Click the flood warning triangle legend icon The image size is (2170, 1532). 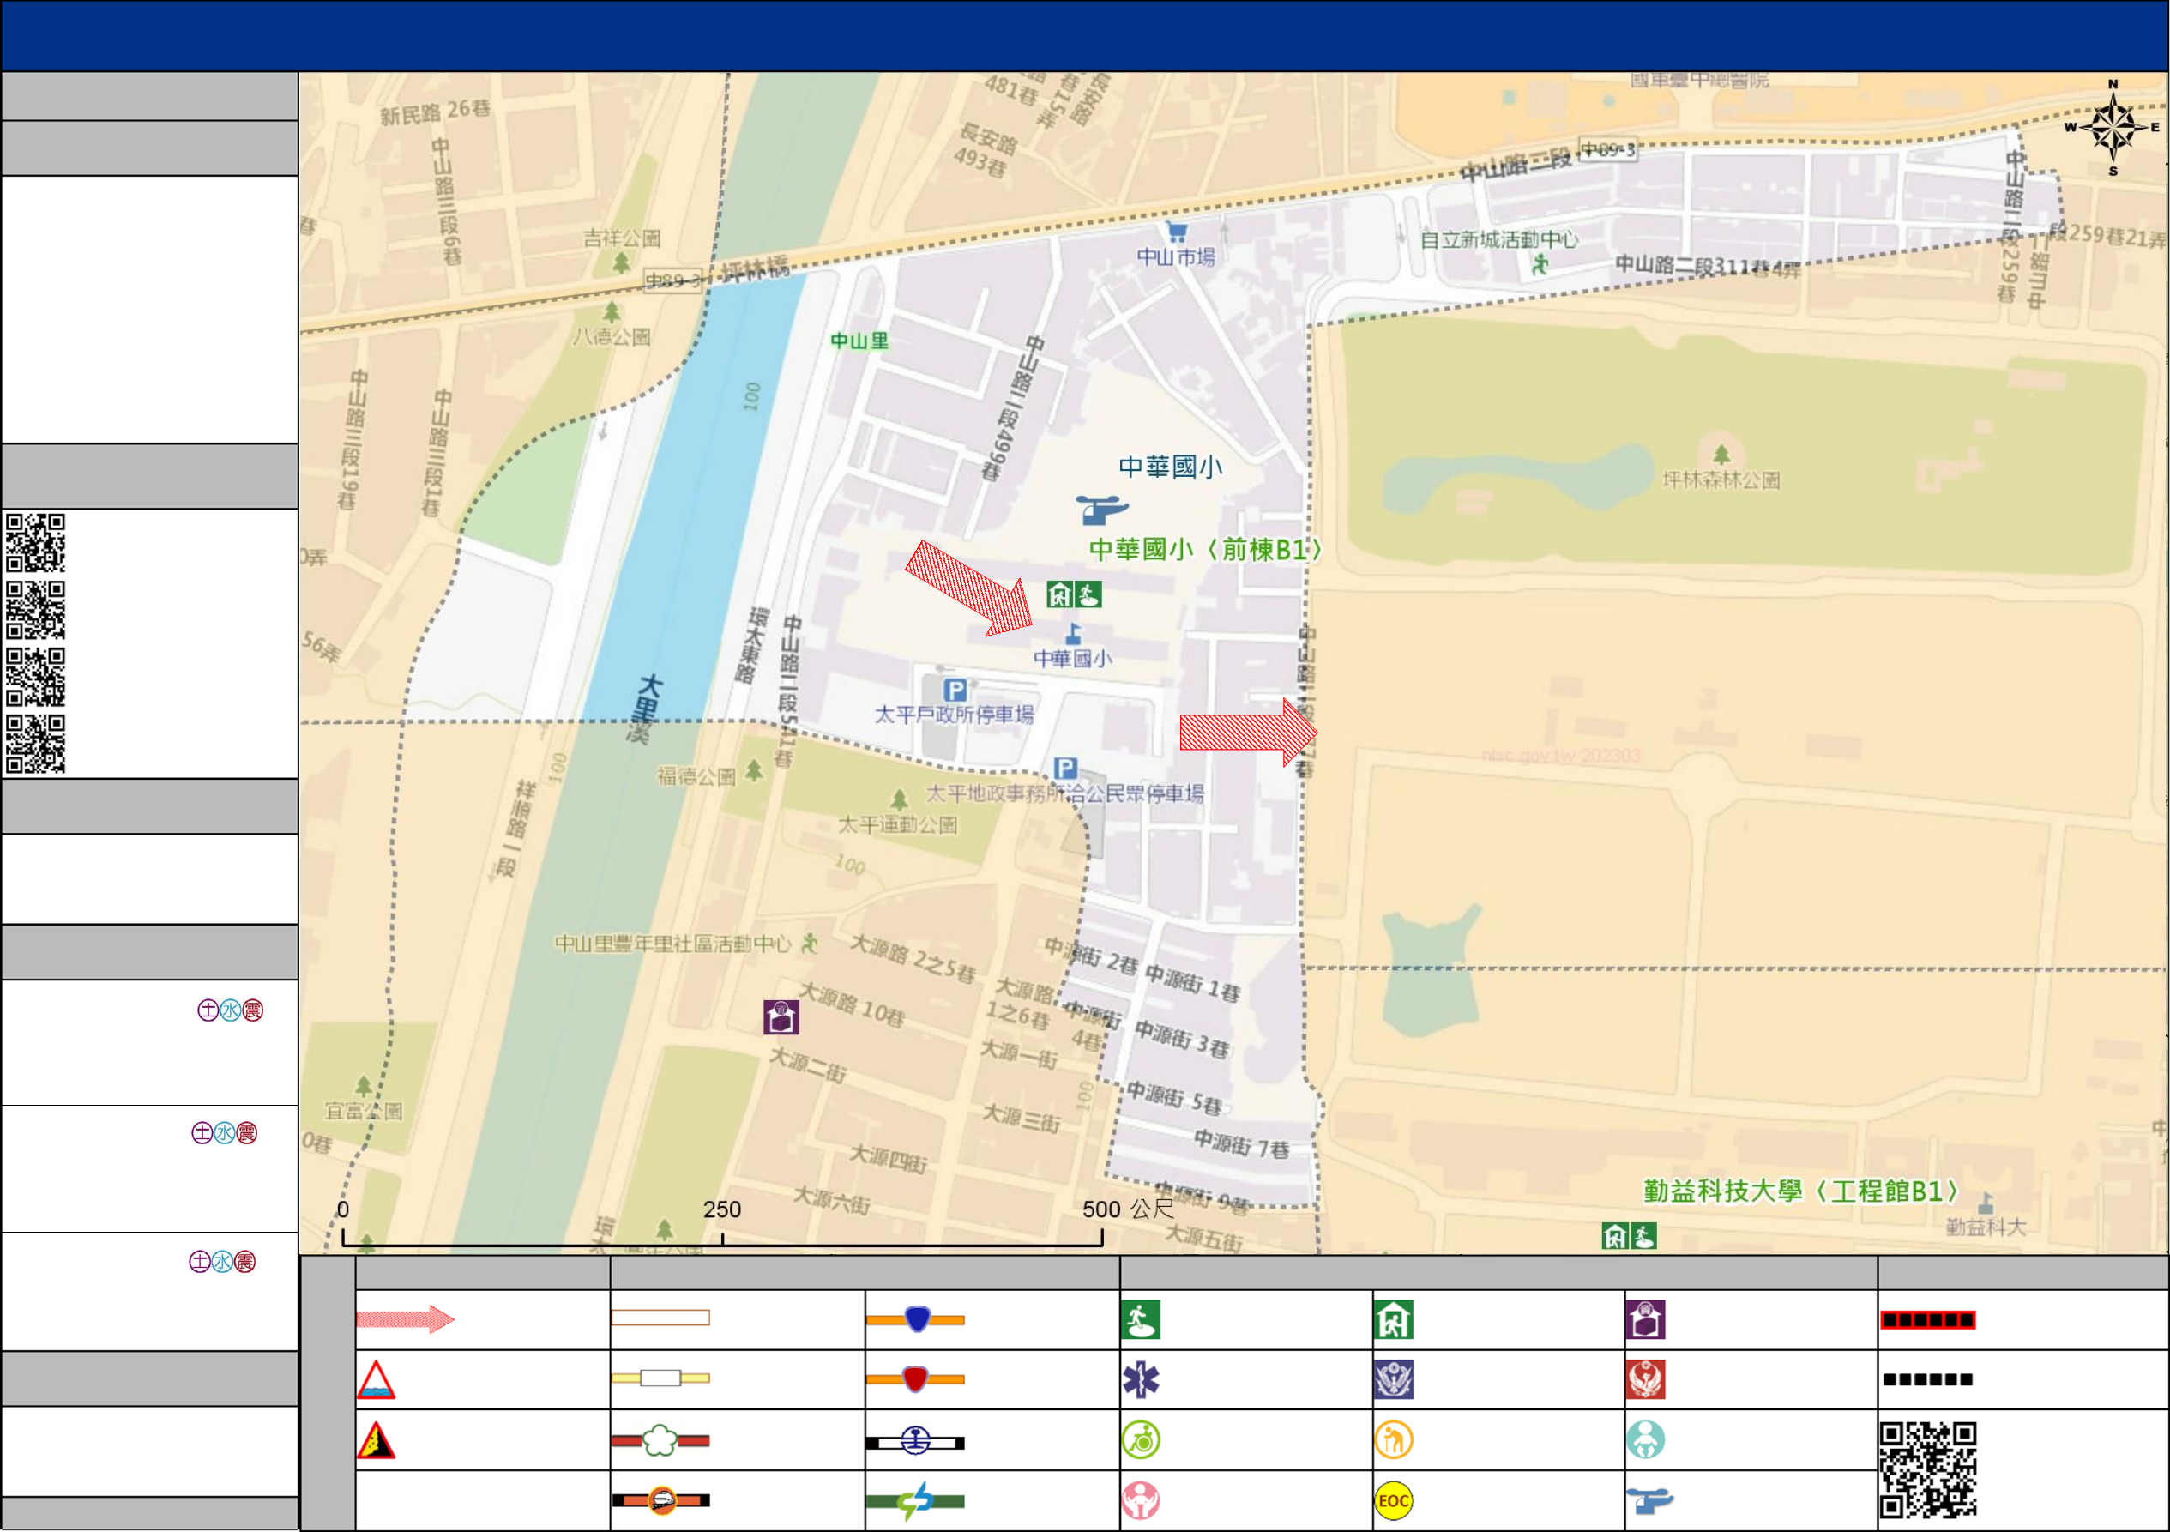coord(377,1380)
